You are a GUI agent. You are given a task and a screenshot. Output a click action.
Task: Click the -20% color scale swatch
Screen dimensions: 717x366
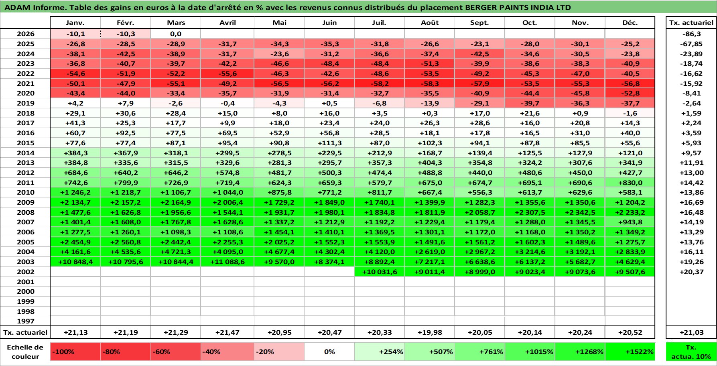279,352
